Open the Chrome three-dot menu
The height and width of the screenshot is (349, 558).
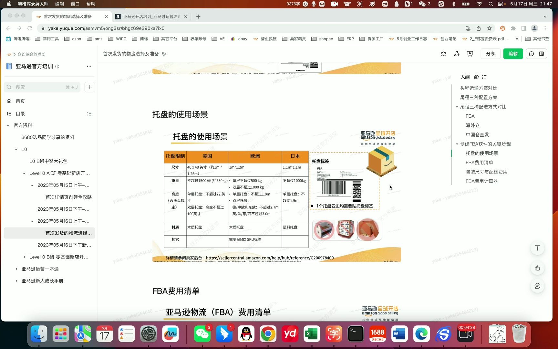point(545,28)
